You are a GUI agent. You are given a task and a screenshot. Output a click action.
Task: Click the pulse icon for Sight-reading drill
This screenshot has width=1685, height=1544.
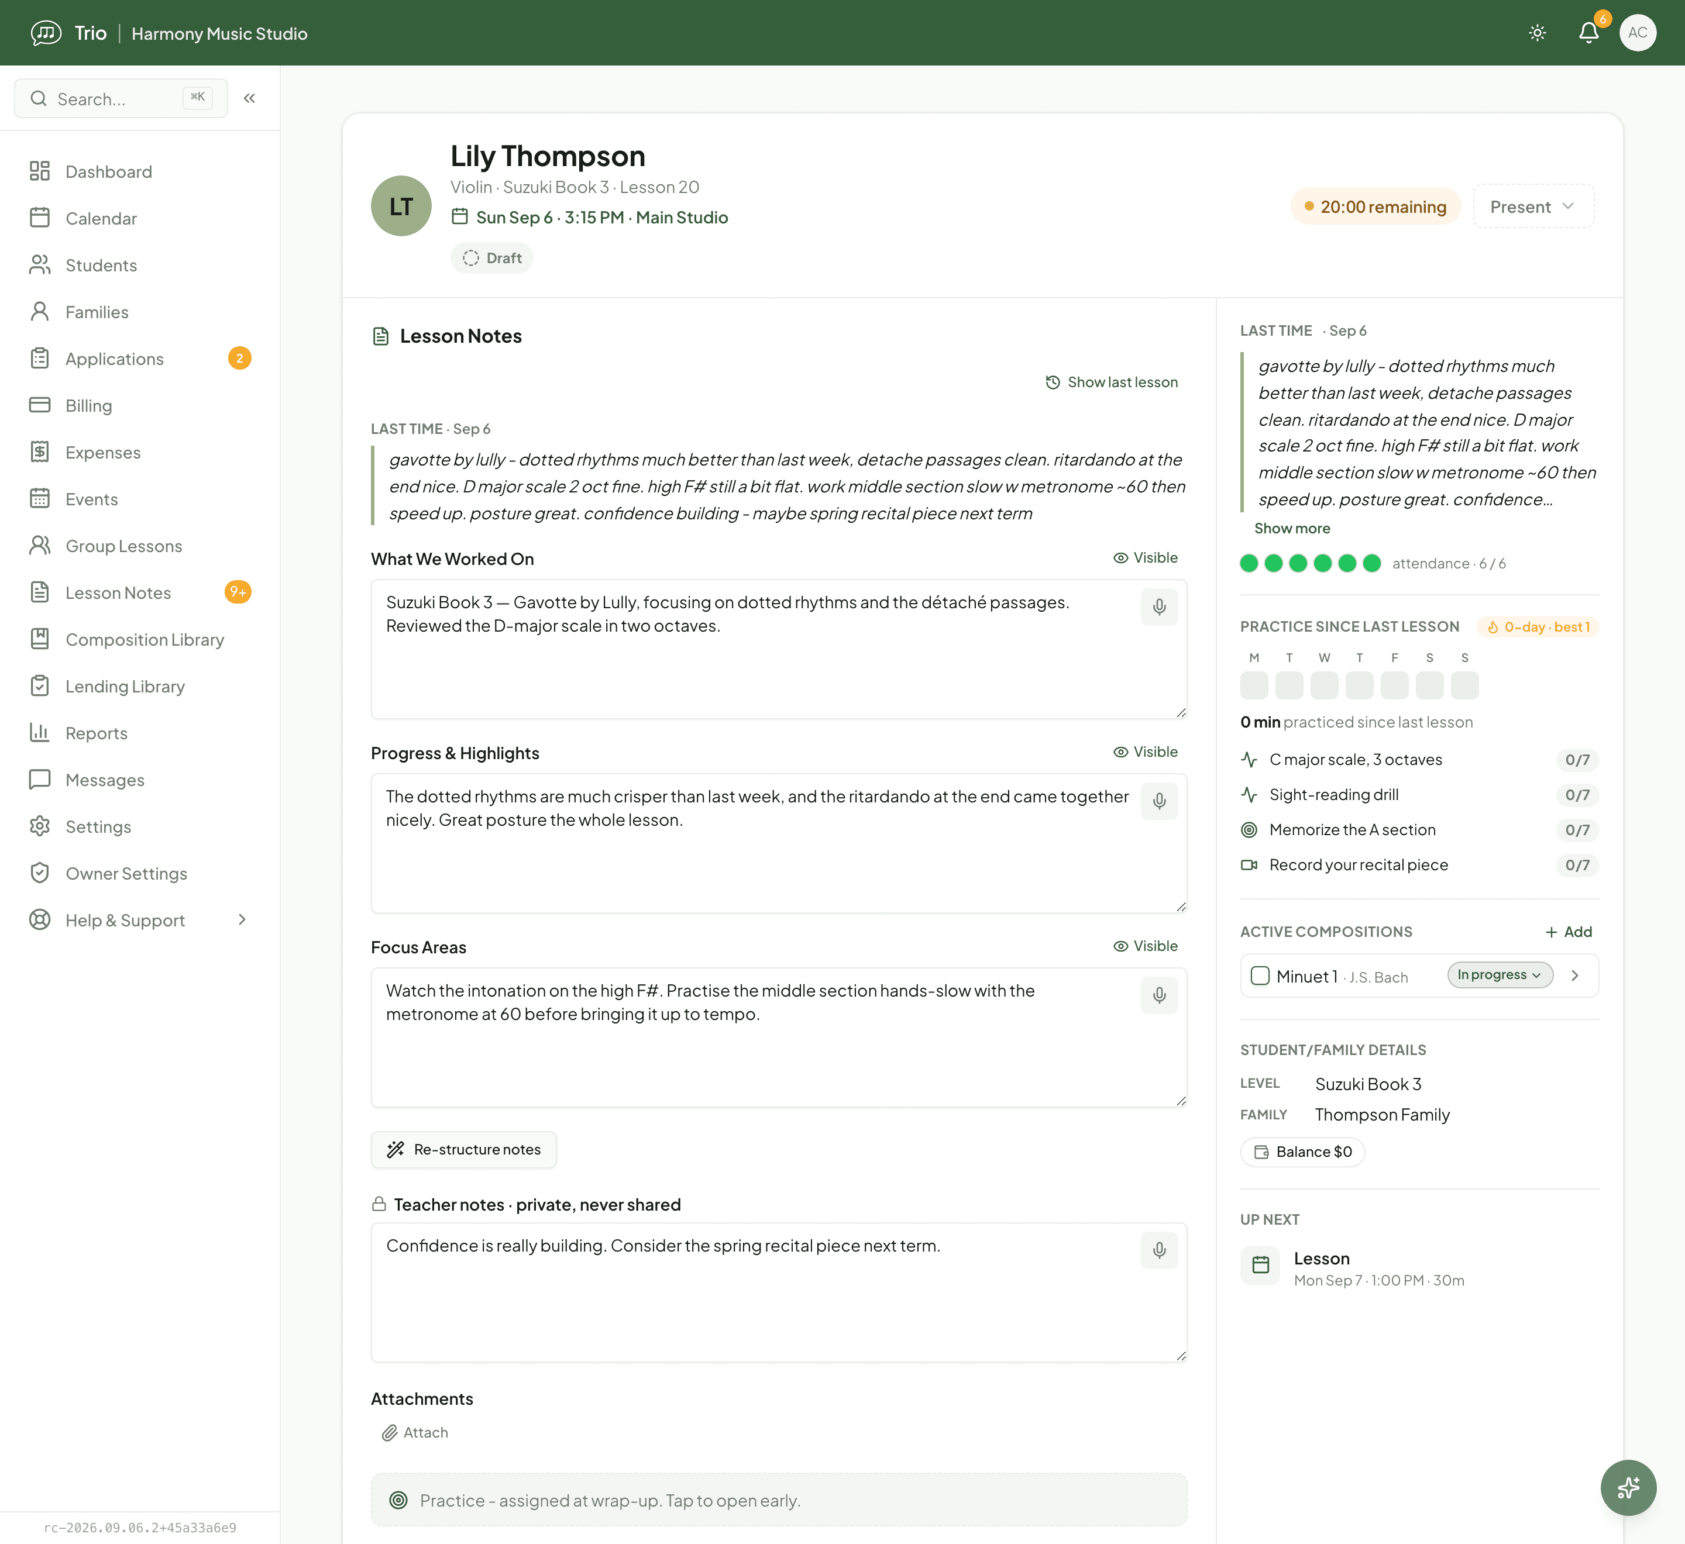[x=1249, y=795]
